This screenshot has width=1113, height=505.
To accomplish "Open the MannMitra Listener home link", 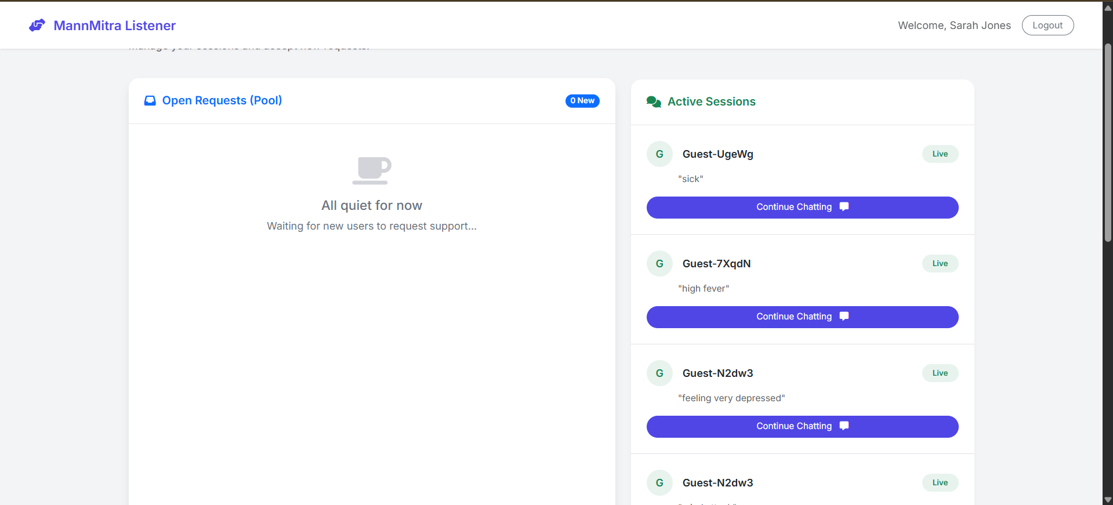I will tap(114, 26).
